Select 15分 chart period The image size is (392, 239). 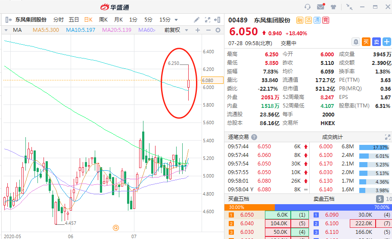click(x=165, y=20)
